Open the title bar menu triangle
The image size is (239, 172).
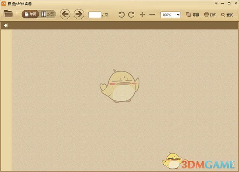tap(216, 3)
